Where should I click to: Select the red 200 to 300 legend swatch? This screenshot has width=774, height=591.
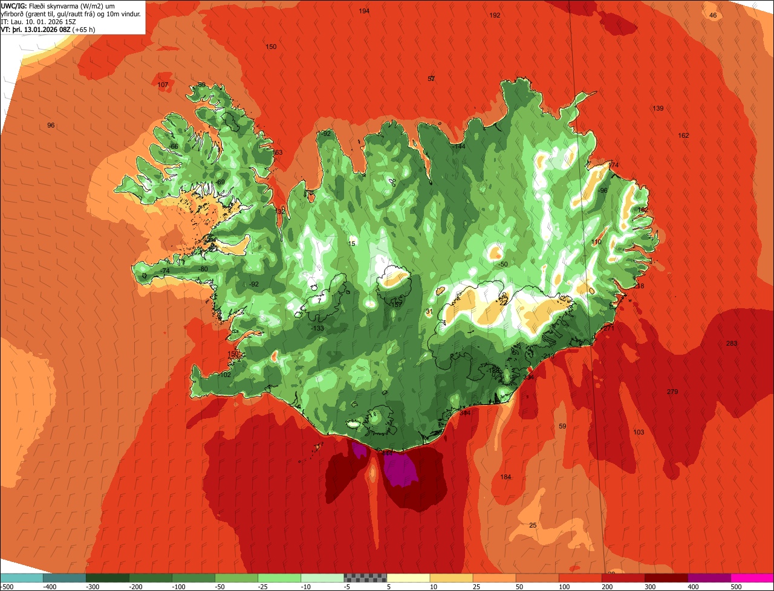[623, 578]
